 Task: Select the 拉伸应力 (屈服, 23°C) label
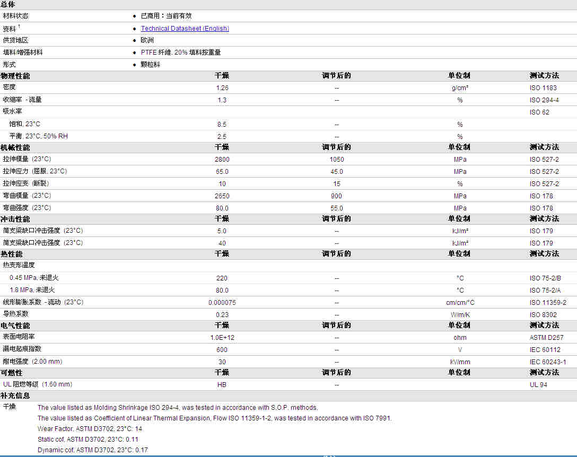click(x=35, y=171)
